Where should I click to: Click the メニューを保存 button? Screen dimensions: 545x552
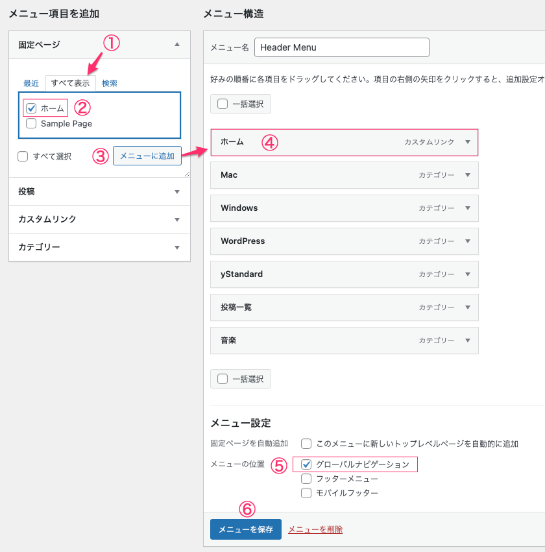coord(245,529)
